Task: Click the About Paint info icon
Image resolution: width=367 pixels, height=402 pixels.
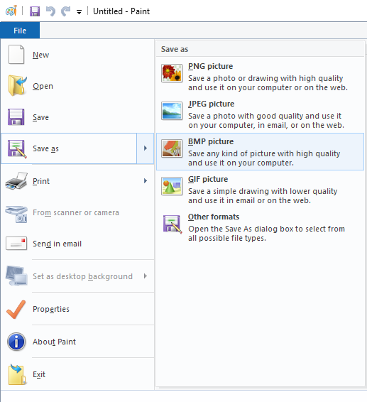Action: pyautogui.click(x=16, y=342)
